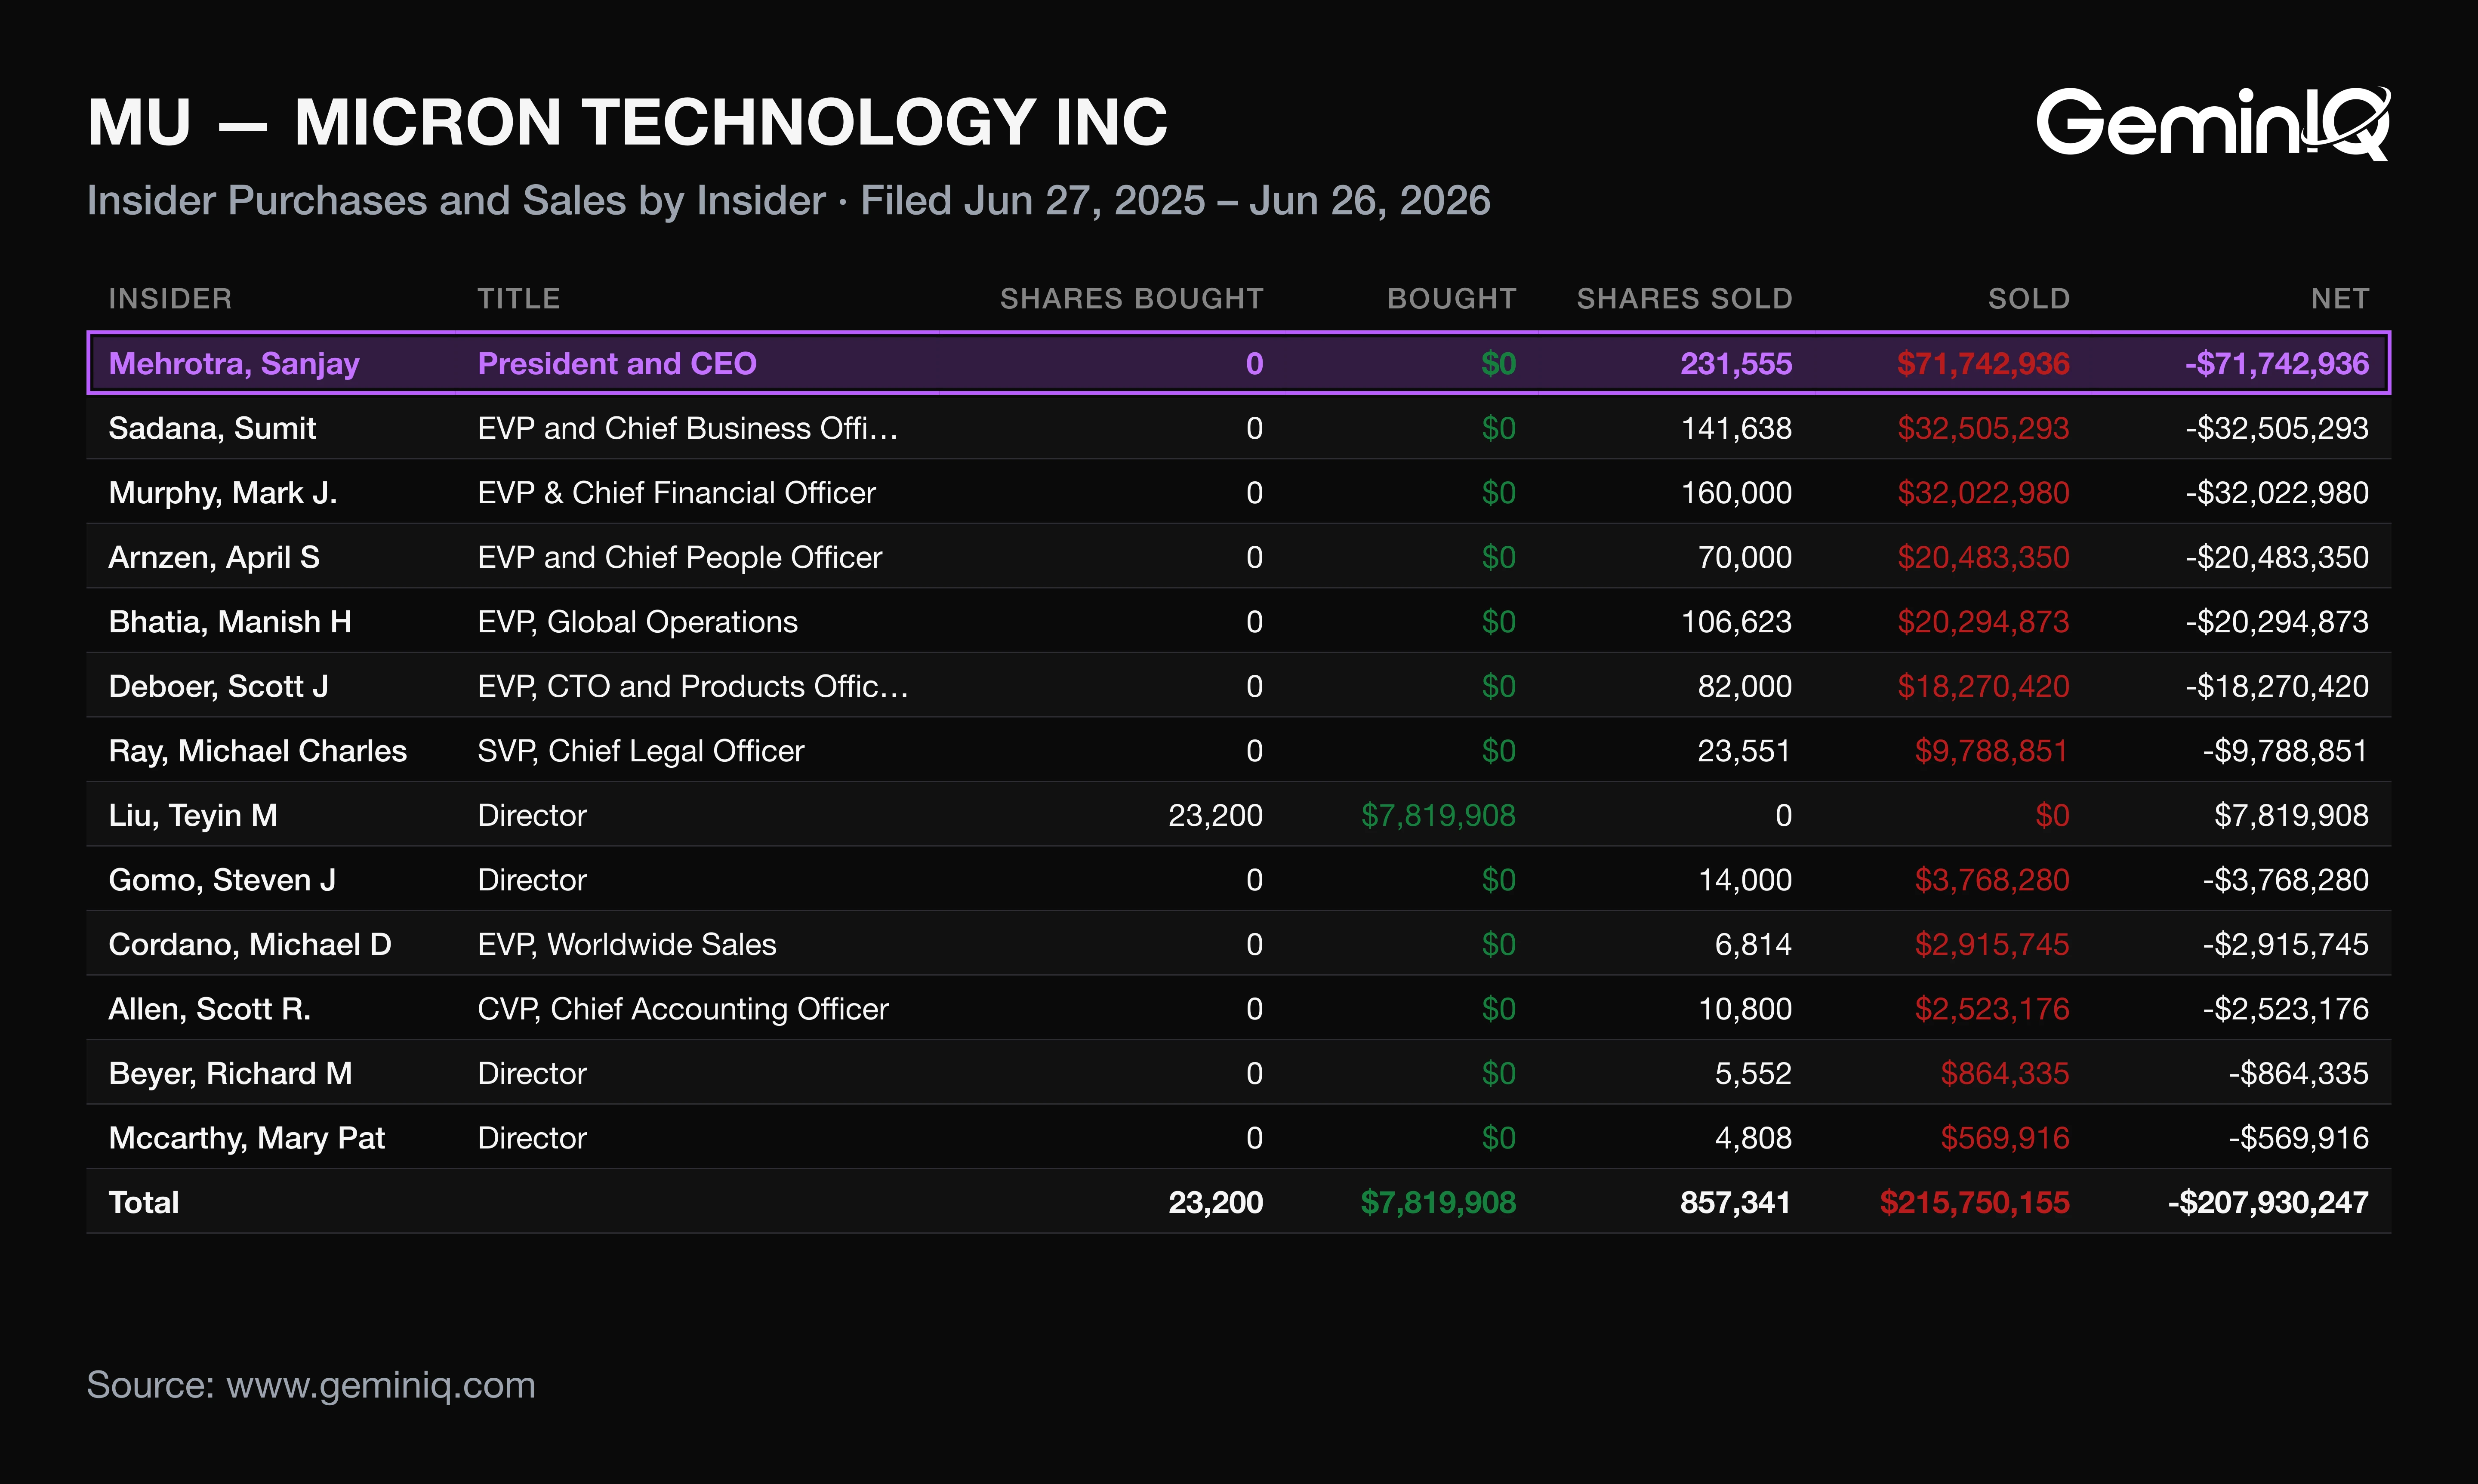Click EVP, Worldwide Sales title cell

(x=626, y=944)
